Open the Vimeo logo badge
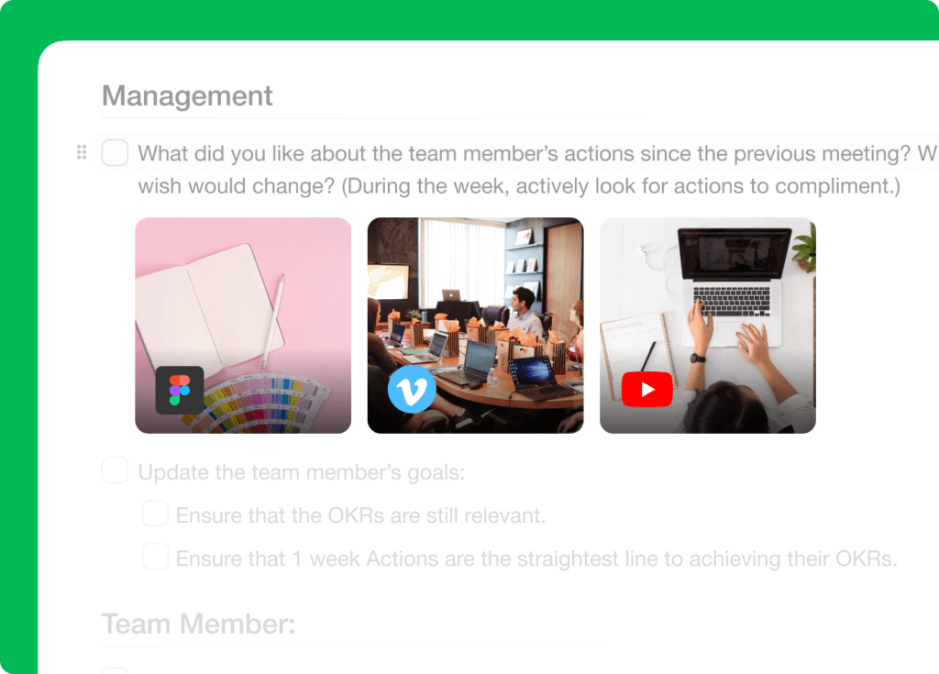939x674 pixels. [x=412, y=389]
